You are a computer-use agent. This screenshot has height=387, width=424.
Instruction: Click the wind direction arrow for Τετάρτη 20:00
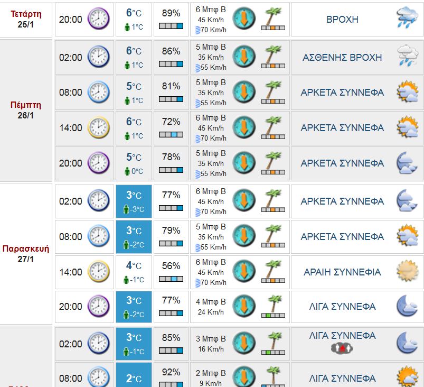(244, 19)
